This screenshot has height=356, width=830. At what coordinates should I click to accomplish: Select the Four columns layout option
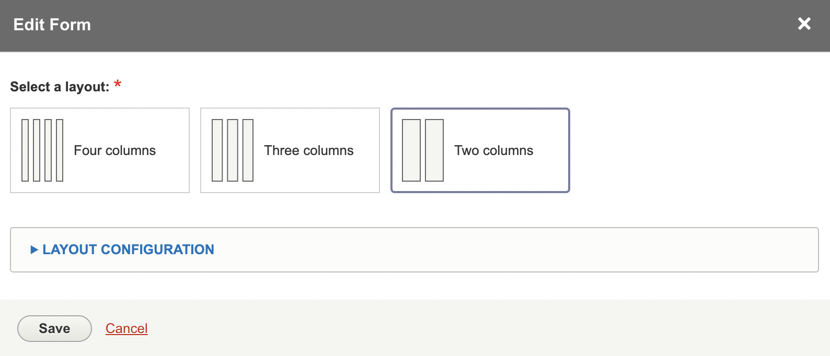100,150
